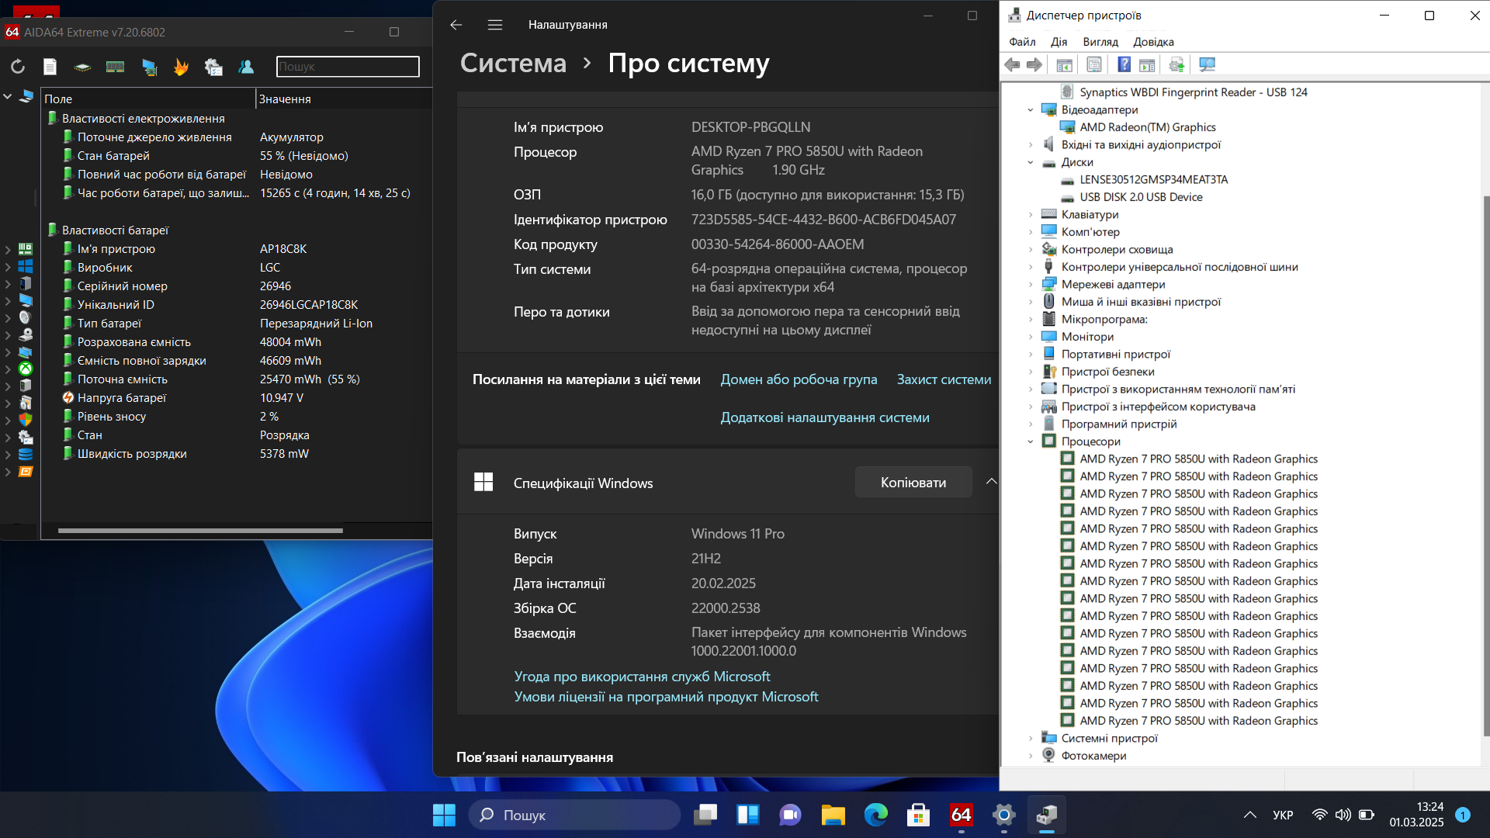Click the Device Manager vertical scrollbar

(x=1485, y=466)
